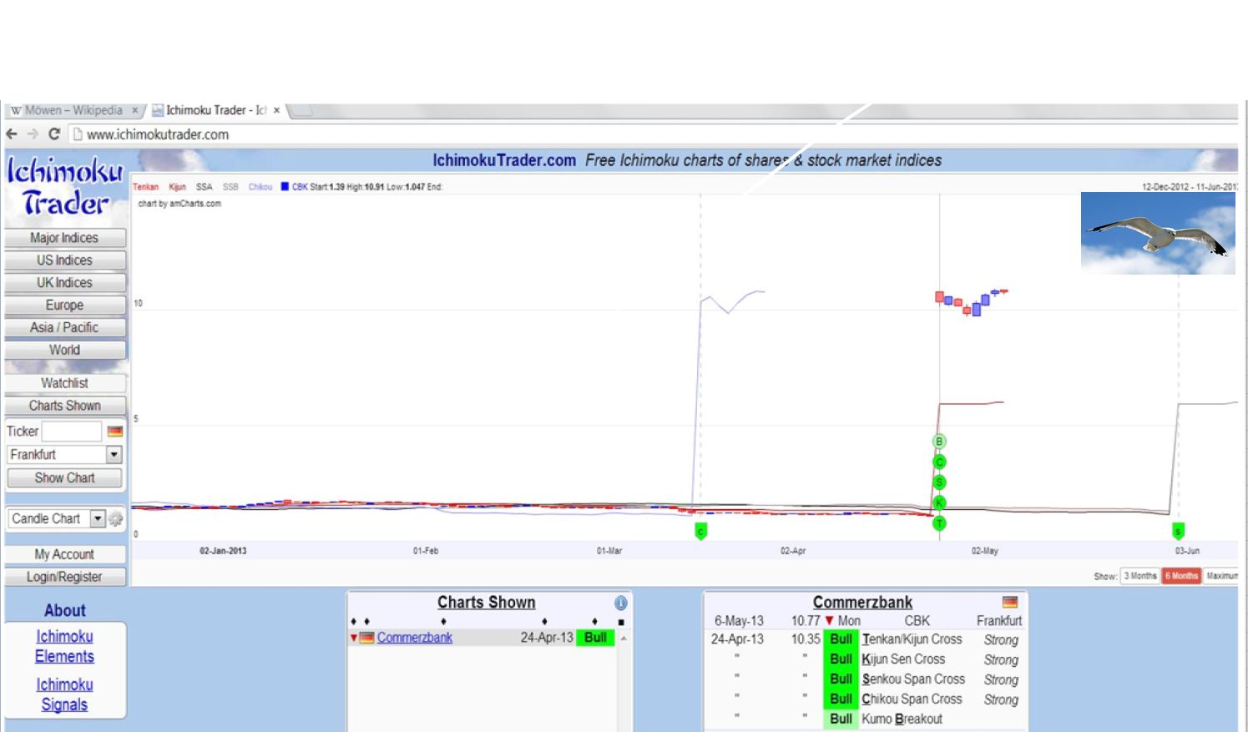
Task: Click the Commerzbank panel heading
Action: coord(862,603)
